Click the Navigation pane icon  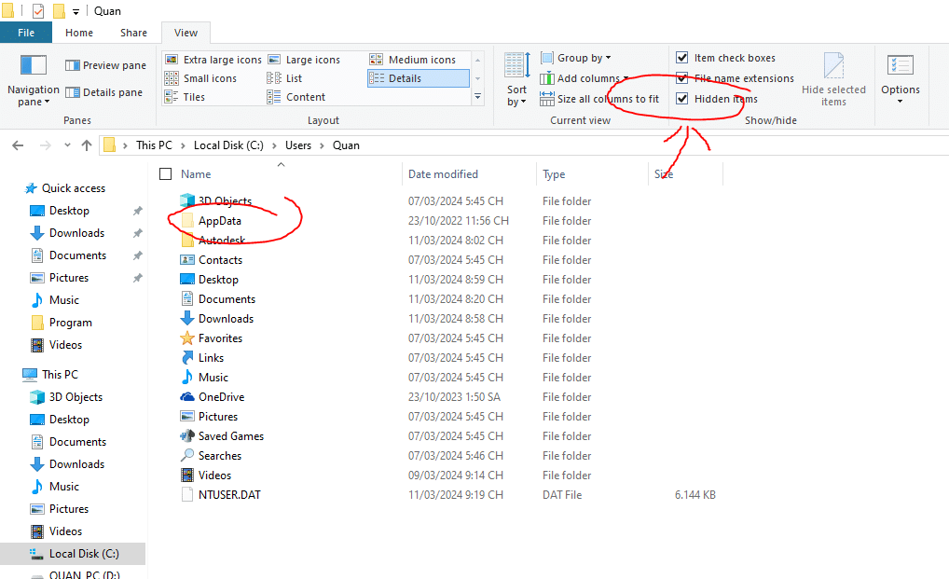tap(34, 67)
